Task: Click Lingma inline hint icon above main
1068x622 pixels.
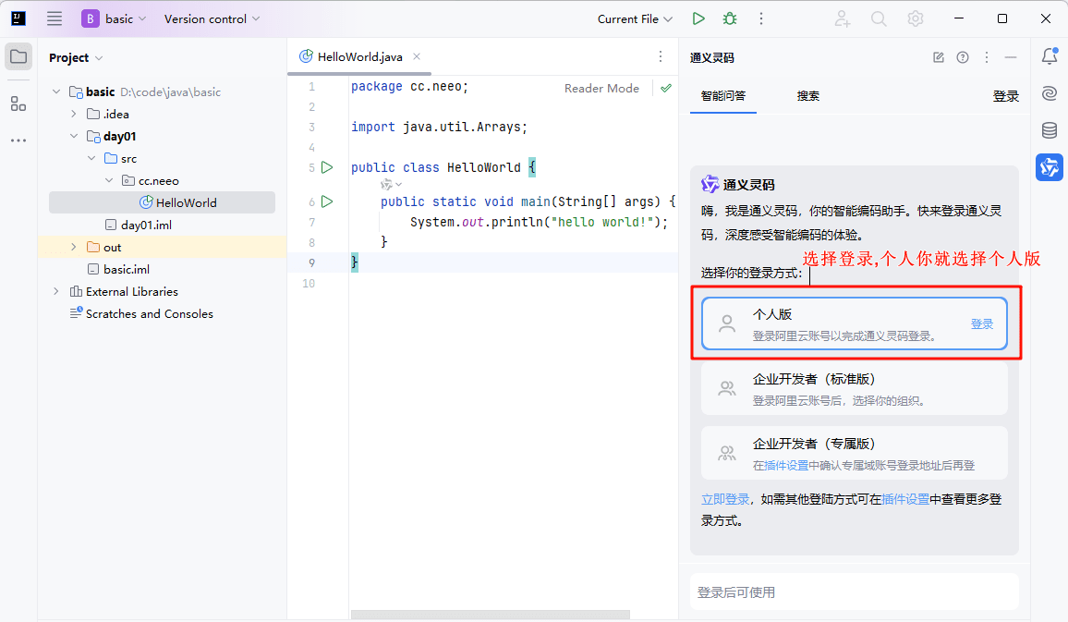Action: [387, 185]
